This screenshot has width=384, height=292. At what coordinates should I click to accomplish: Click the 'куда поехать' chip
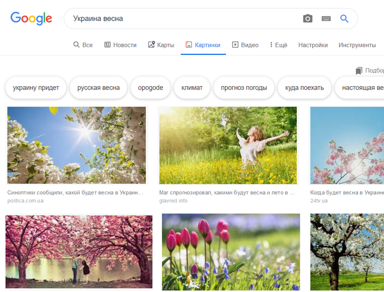[304, 88]
